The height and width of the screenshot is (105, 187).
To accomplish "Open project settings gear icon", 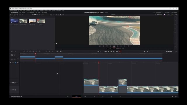I will pos(176,97).
